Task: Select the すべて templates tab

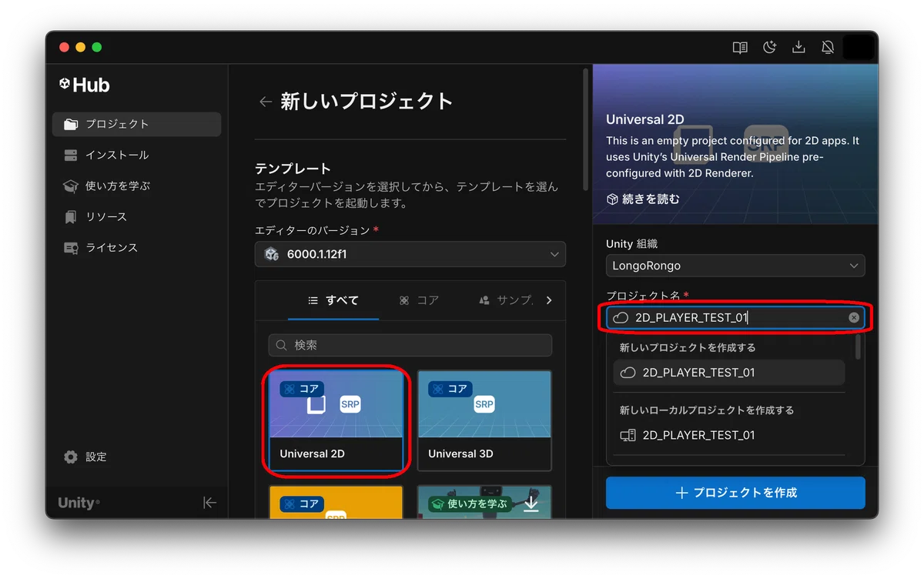Action: 333,300
